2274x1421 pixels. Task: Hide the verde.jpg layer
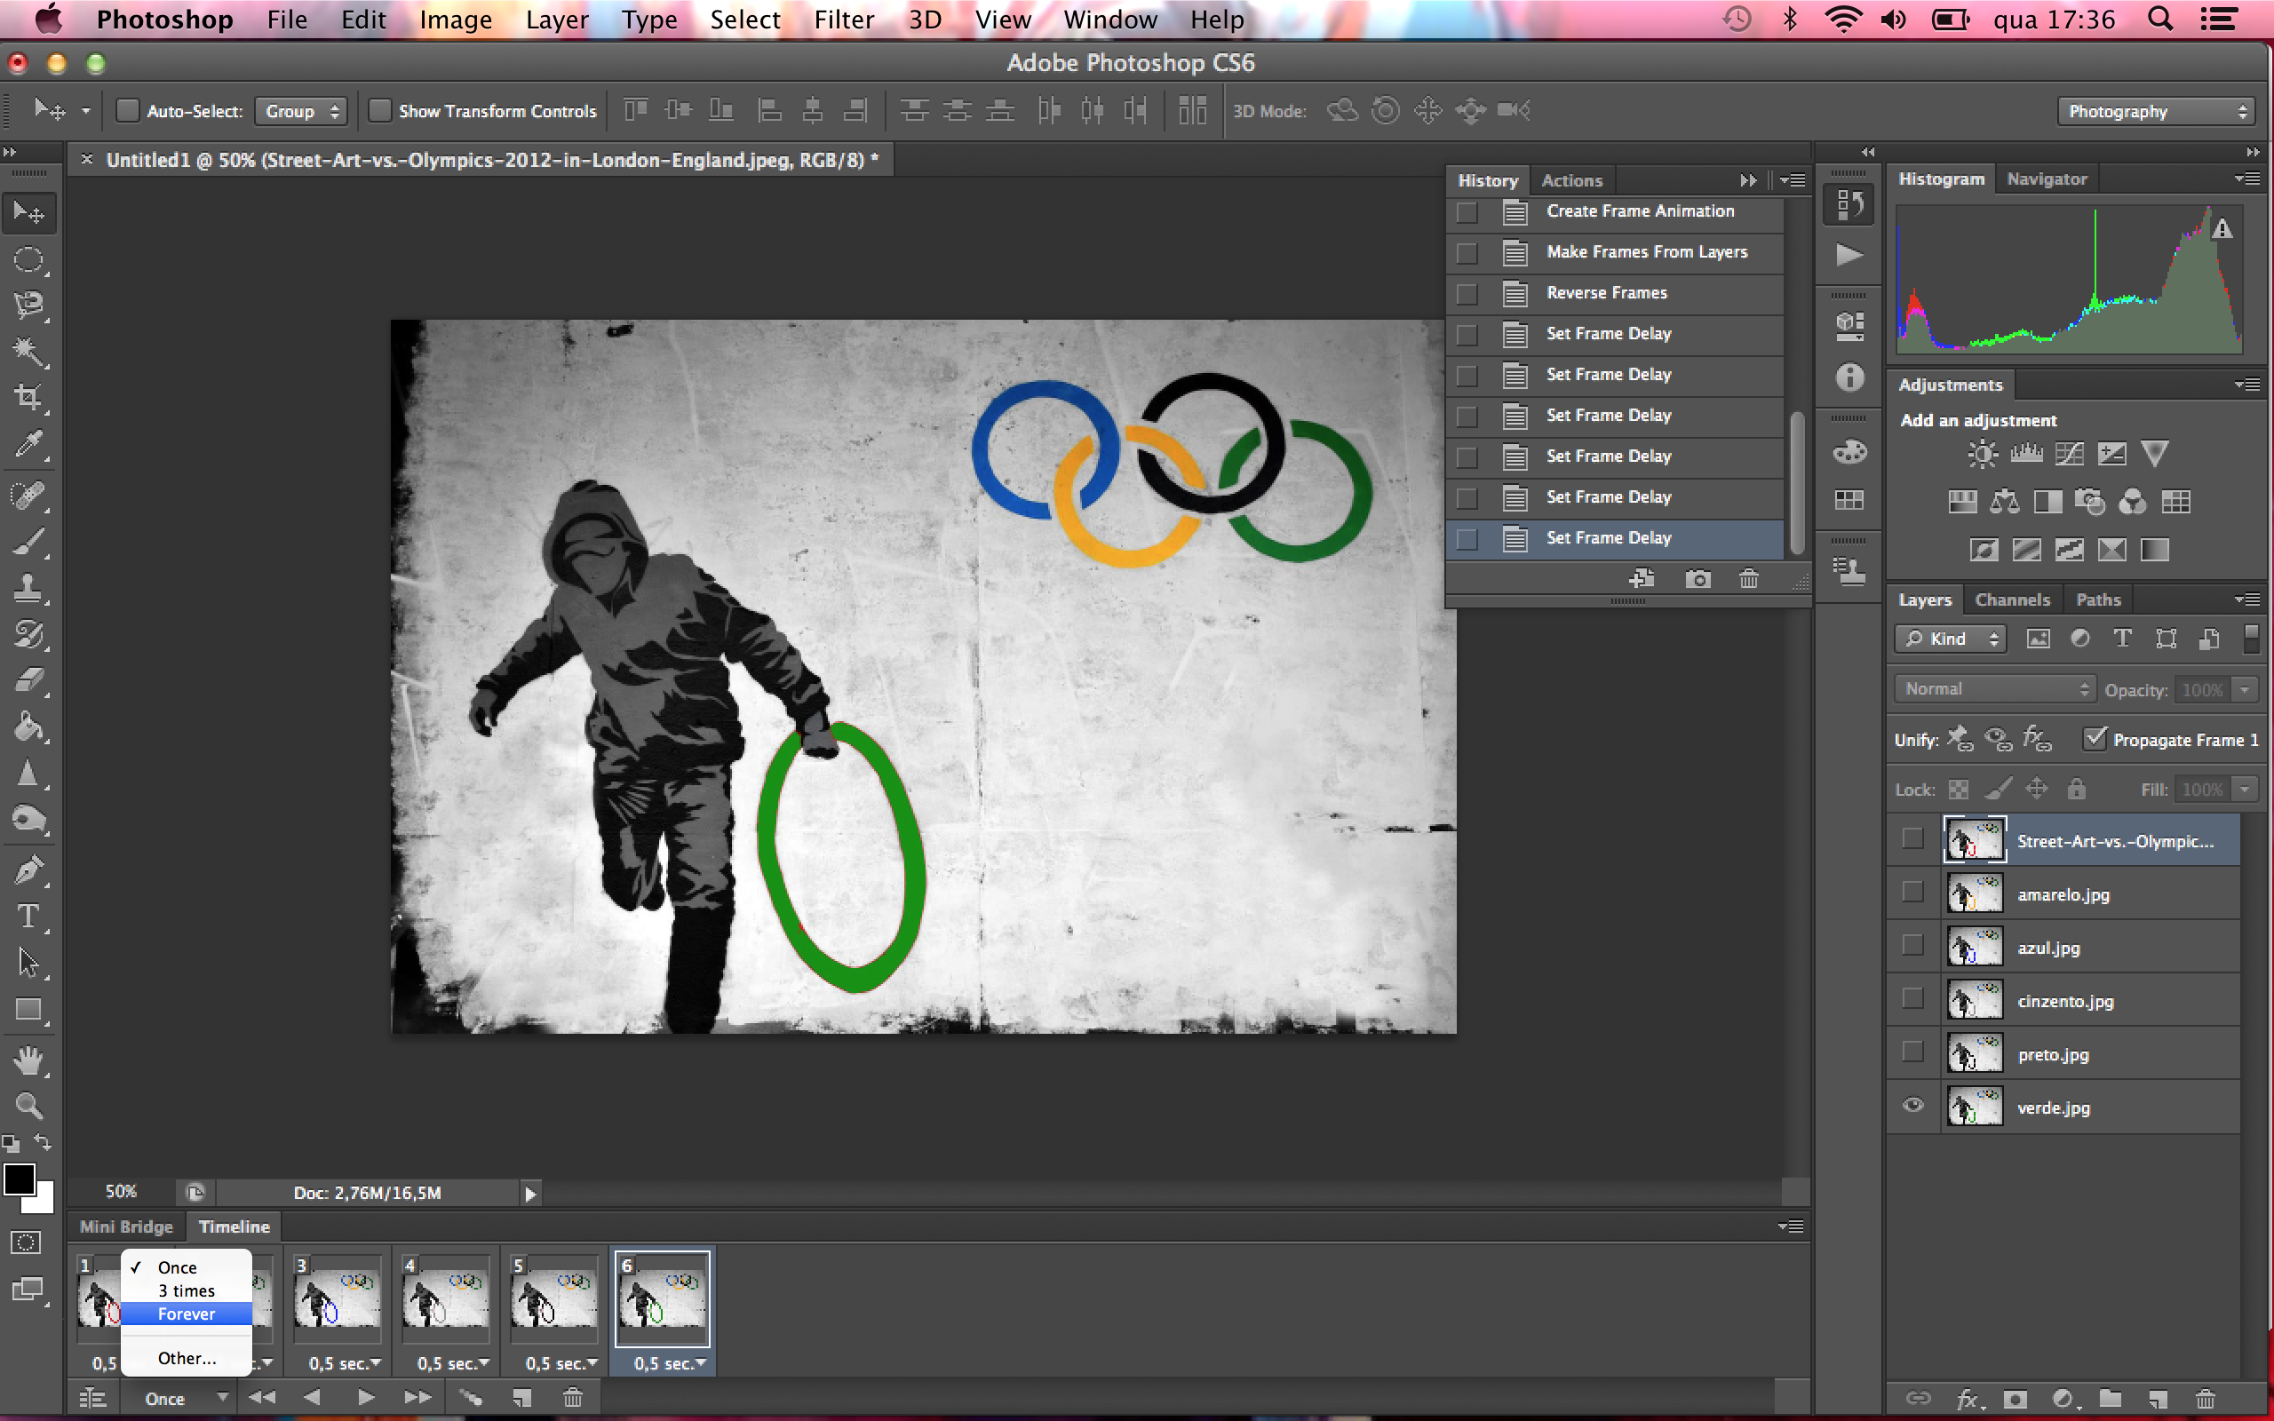pos(1912,1107)
